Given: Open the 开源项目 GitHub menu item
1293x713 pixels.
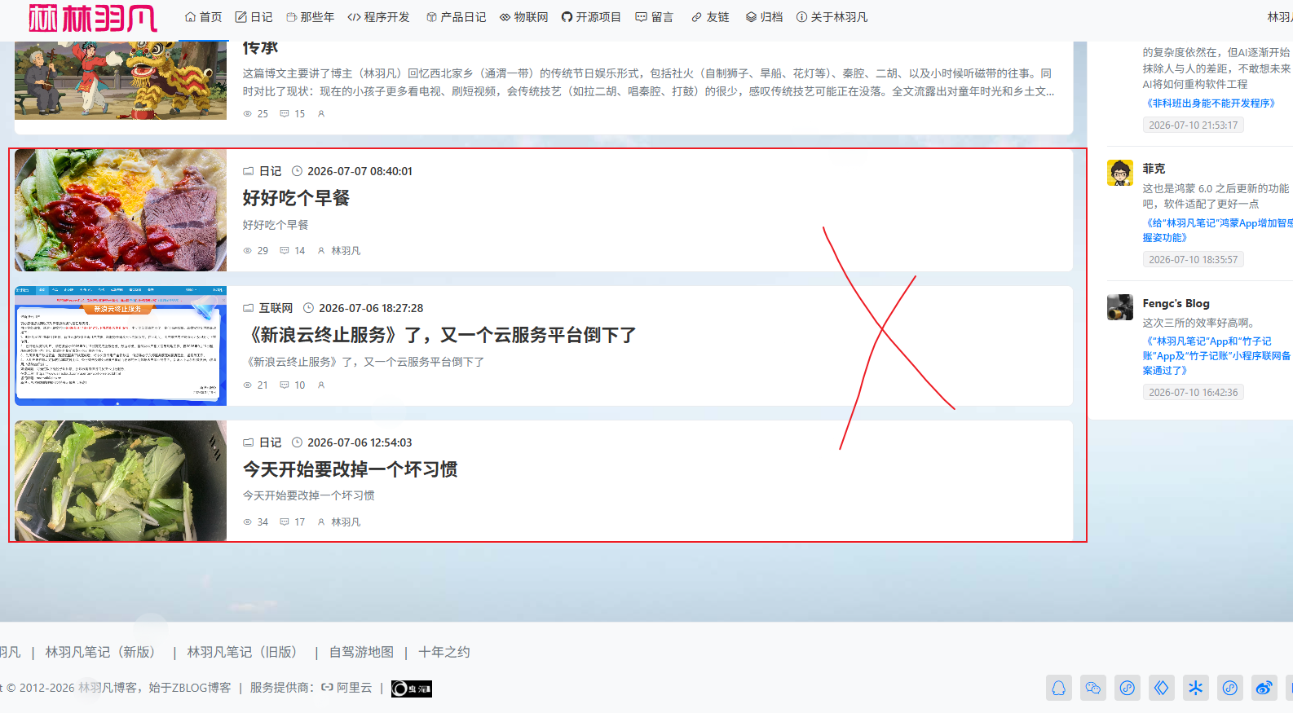Looking at the screenshot, I should 591,17.
